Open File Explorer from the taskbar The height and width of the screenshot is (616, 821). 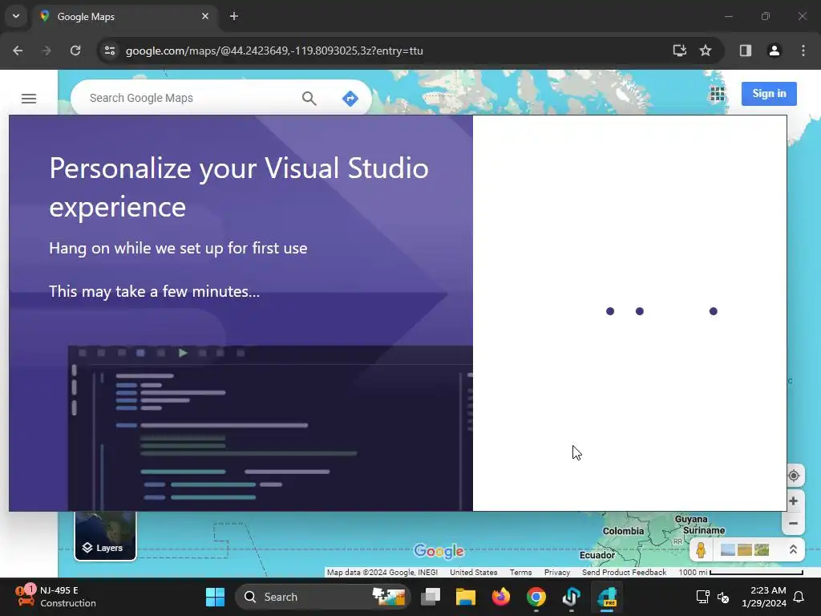[466, 597]
